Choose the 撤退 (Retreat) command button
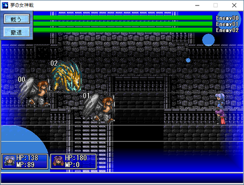This screenshot has height=185, width=244. tap(17, 32)
